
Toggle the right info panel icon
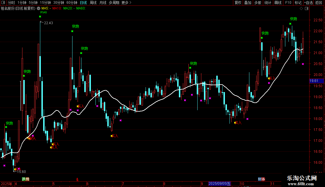coord(307,8)
